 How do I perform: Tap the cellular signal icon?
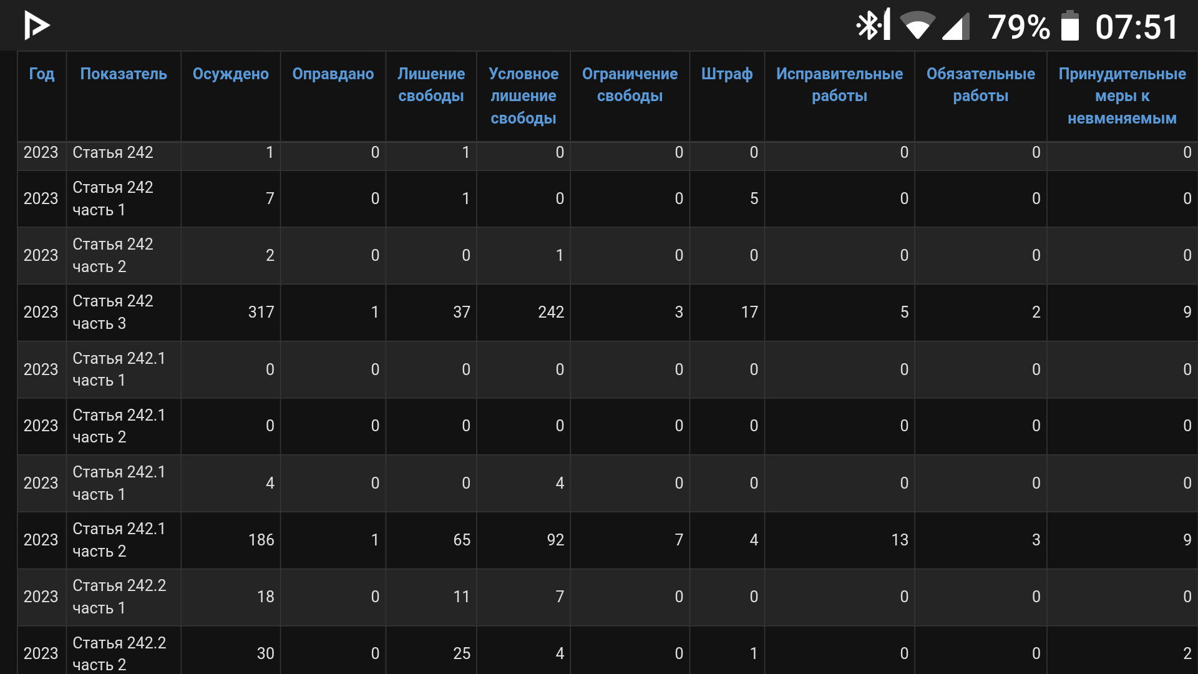pos(956,27)
